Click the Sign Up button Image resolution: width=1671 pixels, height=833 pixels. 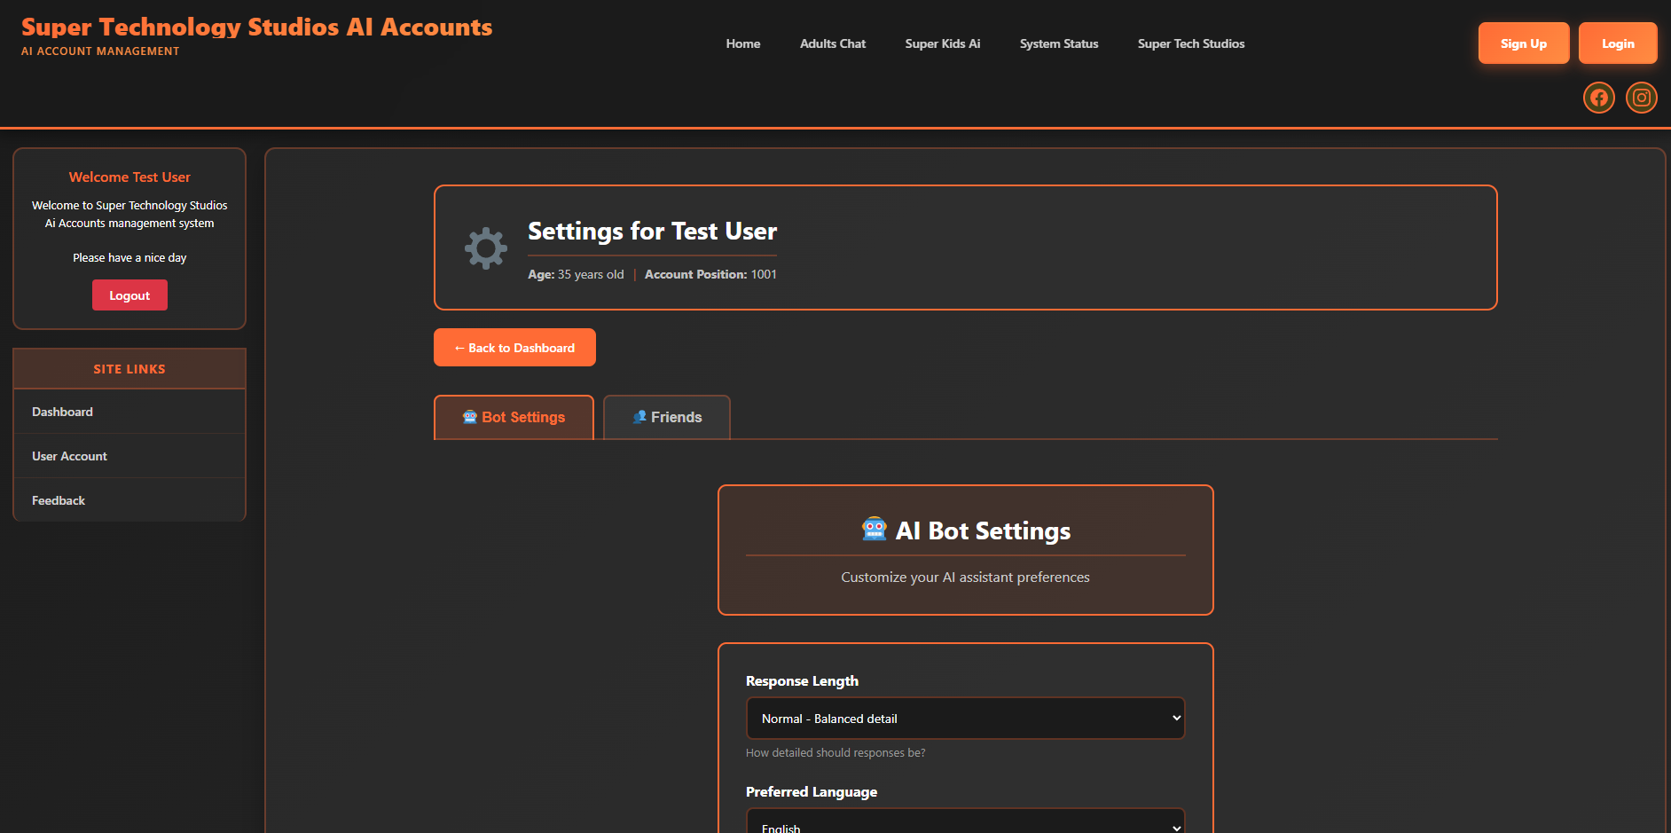pos(1524,43)
